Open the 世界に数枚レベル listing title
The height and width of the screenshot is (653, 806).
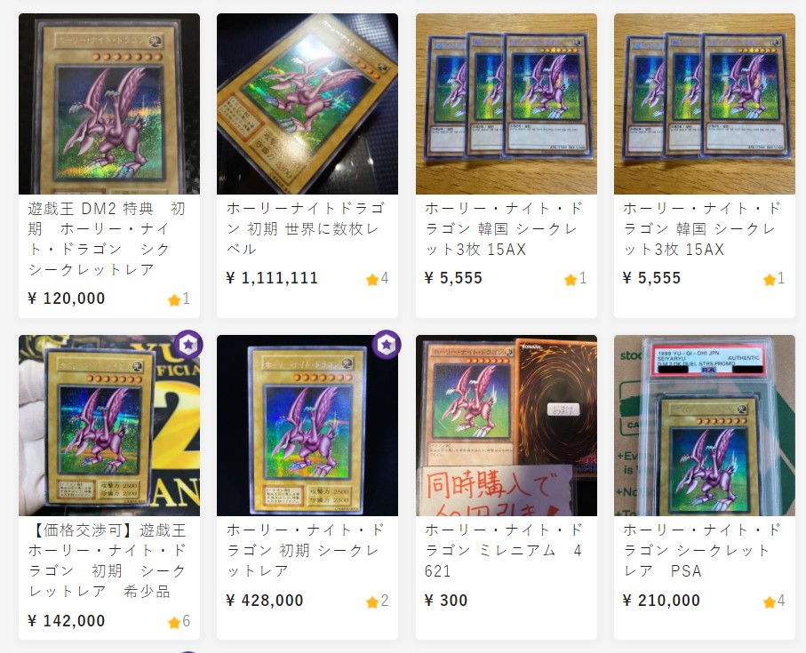(x=306, y=228)
